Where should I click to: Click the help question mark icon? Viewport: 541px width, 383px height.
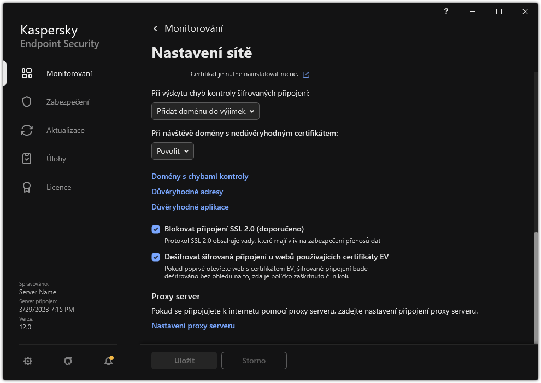[445, 11]
